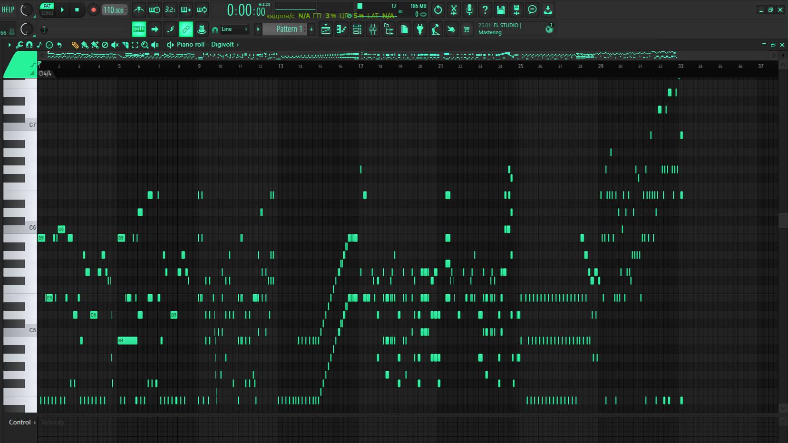Viewport: 788px width, 443px height.
Task: Open the piano roll options menu arrow
Action: (10, 45)
